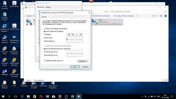Open the General tab in IPv4 Properties
Image resolution: width=176 pixels, height=99 pixels.
coord(44,17)
